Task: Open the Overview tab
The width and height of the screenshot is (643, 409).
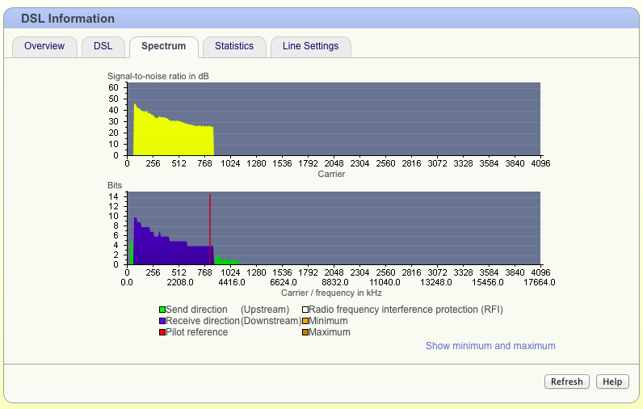Action: (44, 47)
